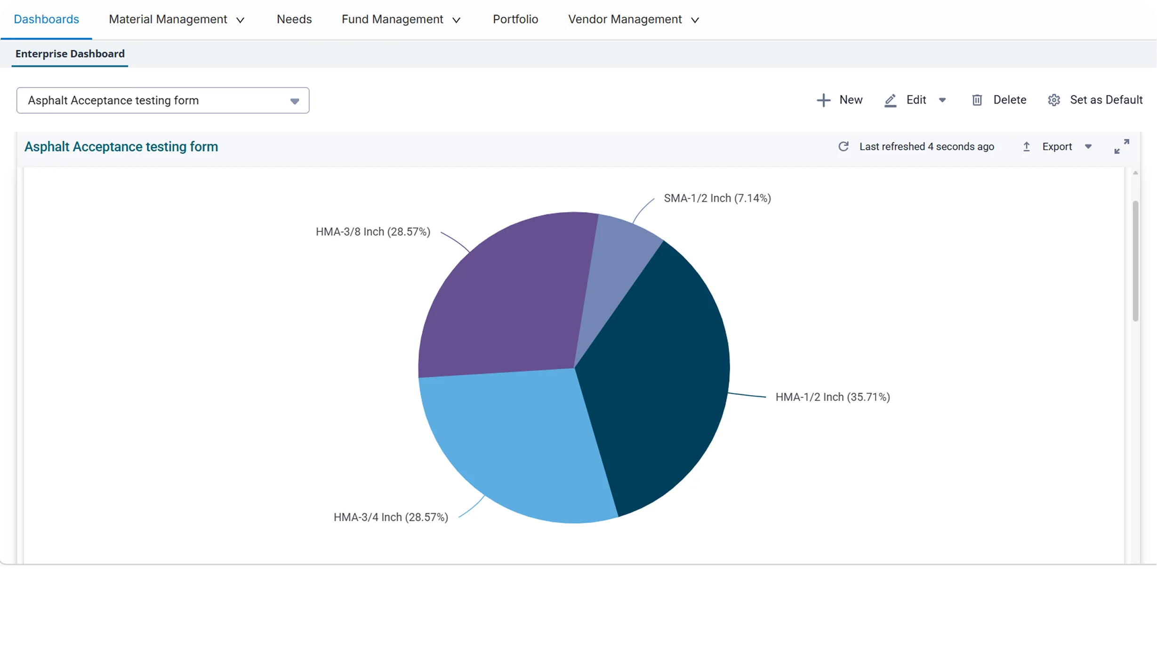Open the Portfolio tab
Screen dimensions: 1157x645
click(x=515, y=19)
